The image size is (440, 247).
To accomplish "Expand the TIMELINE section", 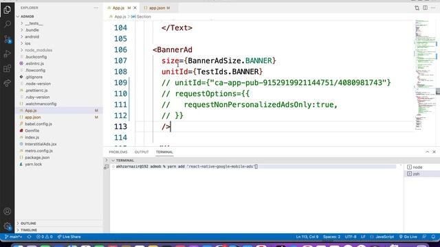I will point(29,231).
